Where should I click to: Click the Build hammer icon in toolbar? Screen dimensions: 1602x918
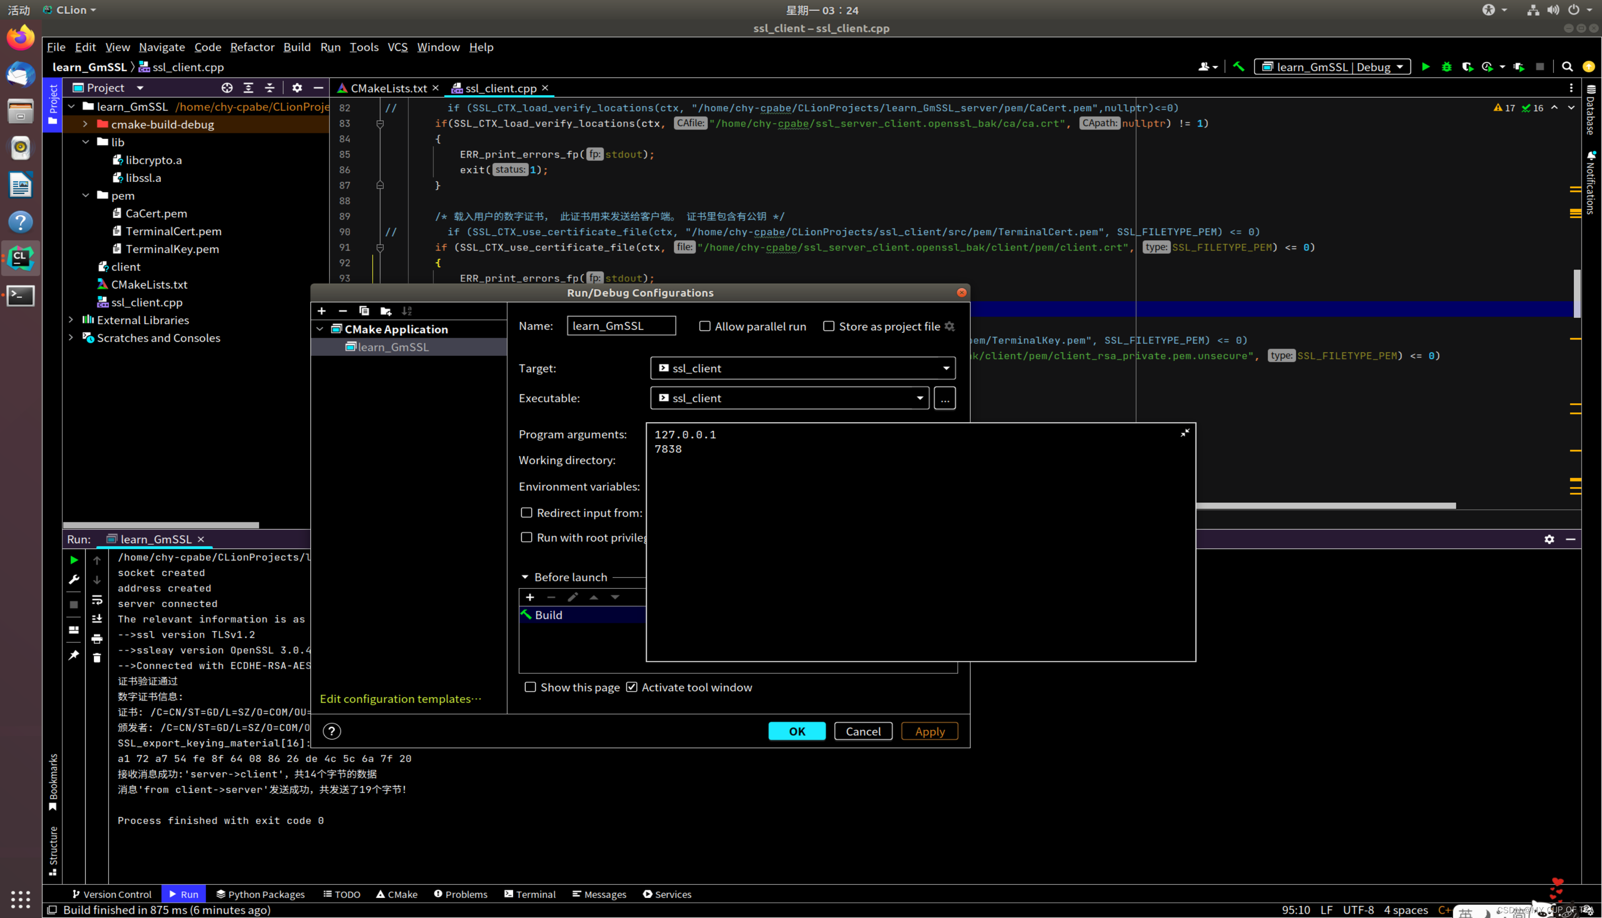point(1238,67)
